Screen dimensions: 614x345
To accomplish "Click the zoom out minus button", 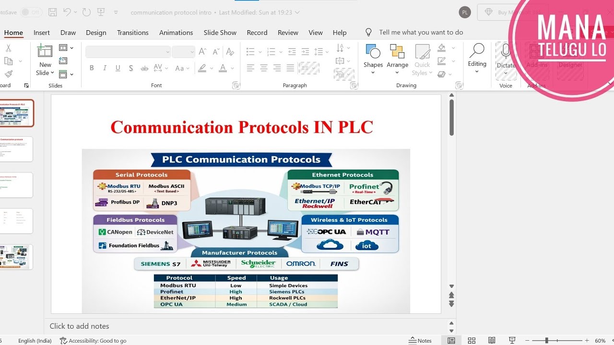I will click(x=528, y=341).
